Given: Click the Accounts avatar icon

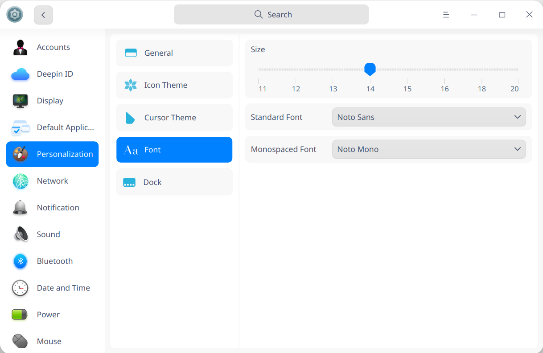Looking at the screenshot, I should coord(21,47).
